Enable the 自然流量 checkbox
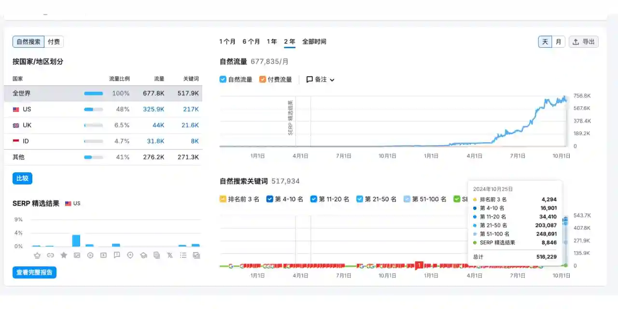Viewport: 618px width, 309px height. pos(223,79)
